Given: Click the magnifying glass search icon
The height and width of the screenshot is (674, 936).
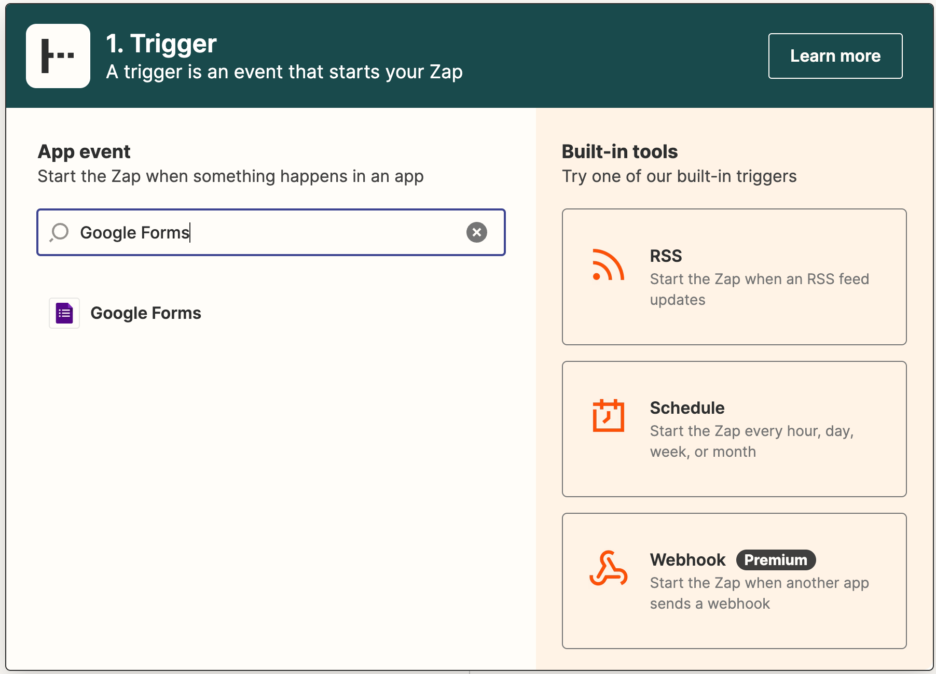Looking at the screenshot, I should (x=59, y=232).
